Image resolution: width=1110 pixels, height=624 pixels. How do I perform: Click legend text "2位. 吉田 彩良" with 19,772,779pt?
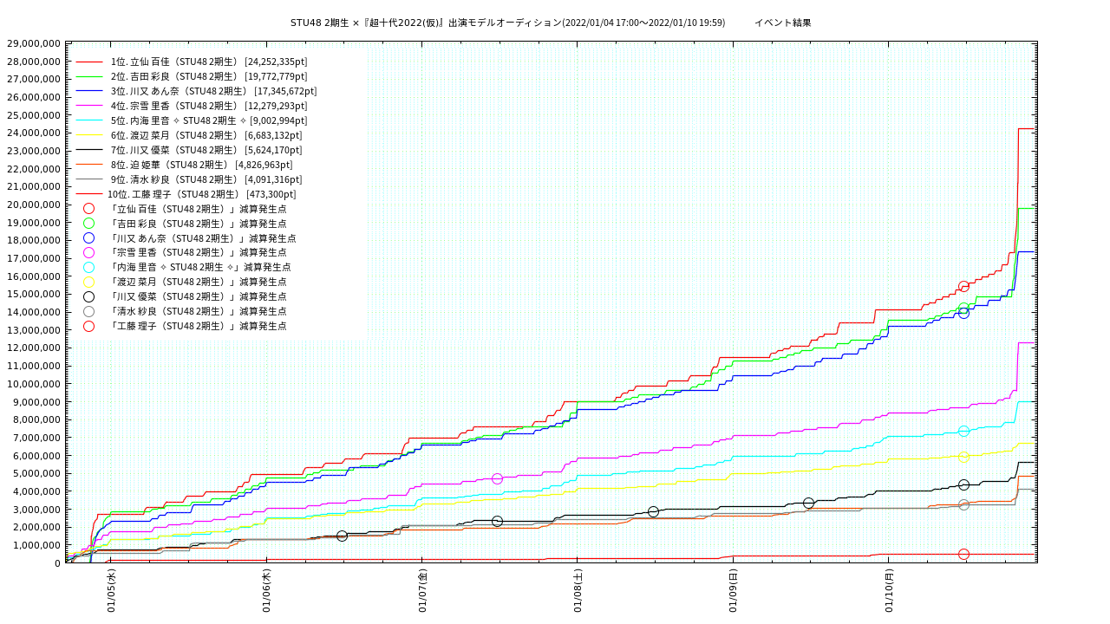pyautogui.click(x=209, y=76)
